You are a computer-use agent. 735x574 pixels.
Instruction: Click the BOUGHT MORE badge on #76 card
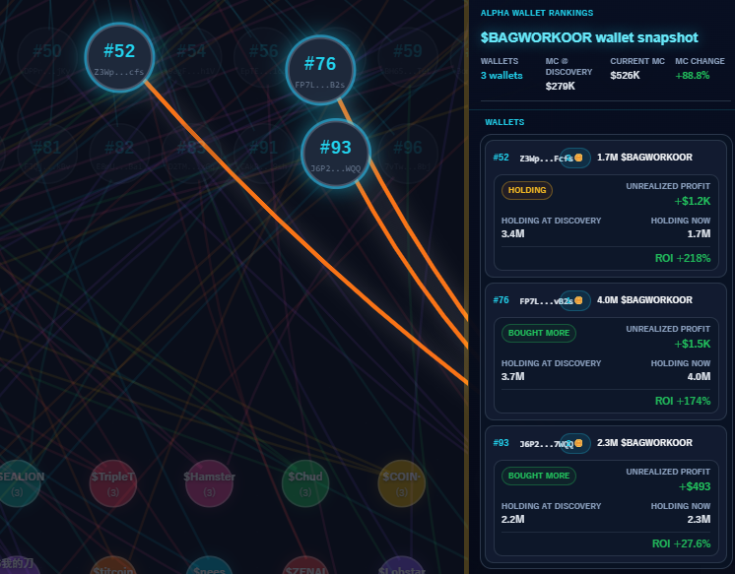pos(539,333)
